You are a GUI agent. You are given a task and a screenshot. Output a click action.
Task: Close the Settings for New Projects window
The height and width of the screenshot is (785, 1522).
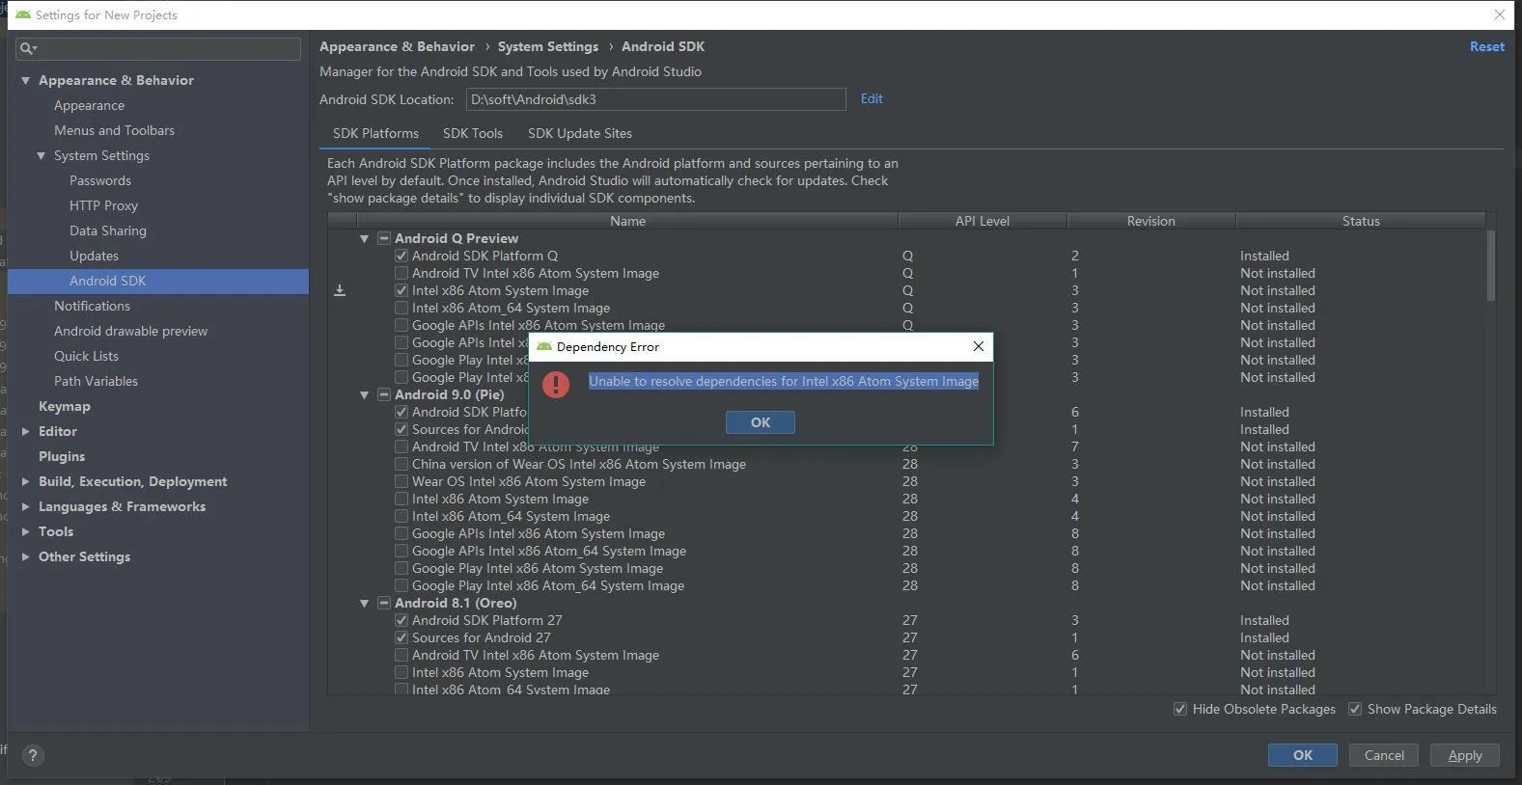(1499, 14)
